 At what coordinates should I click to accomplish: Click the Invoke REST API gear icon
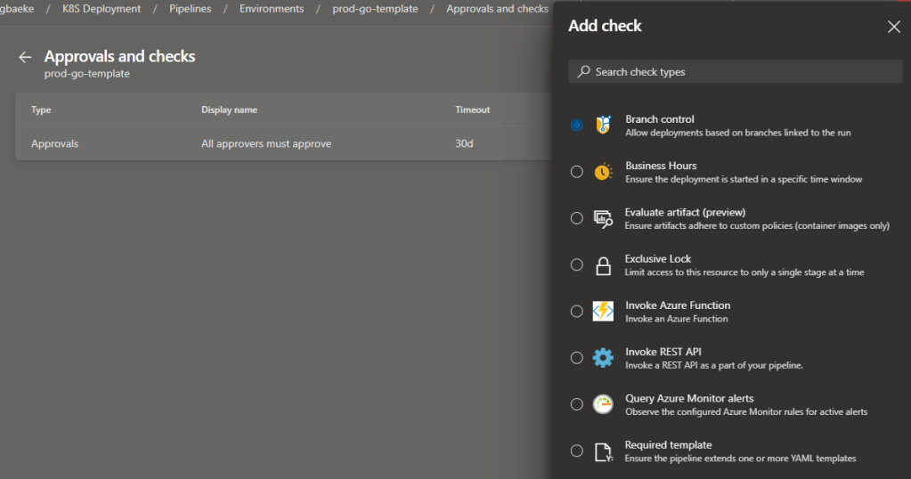click(603, 358)
